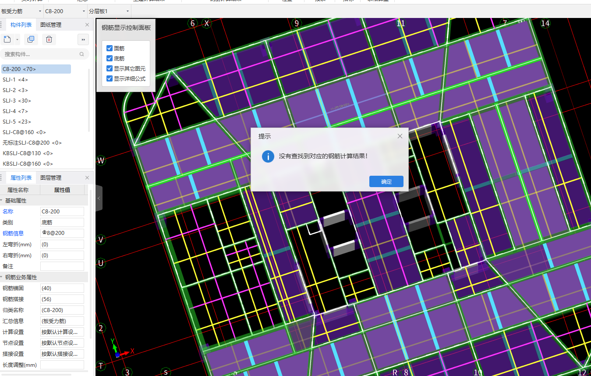Screen dimensions: 591x376
Task: Click the component list vertical scrollbar
Action: coord(89,99)
